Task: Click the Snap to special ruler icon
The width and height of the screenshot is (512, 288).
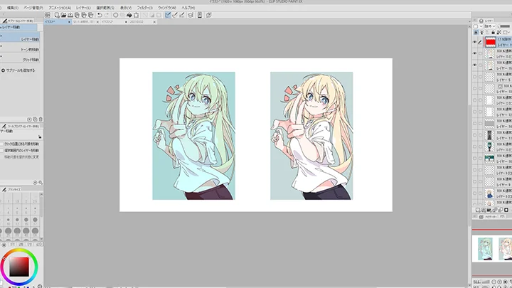Action: (175, 15)
